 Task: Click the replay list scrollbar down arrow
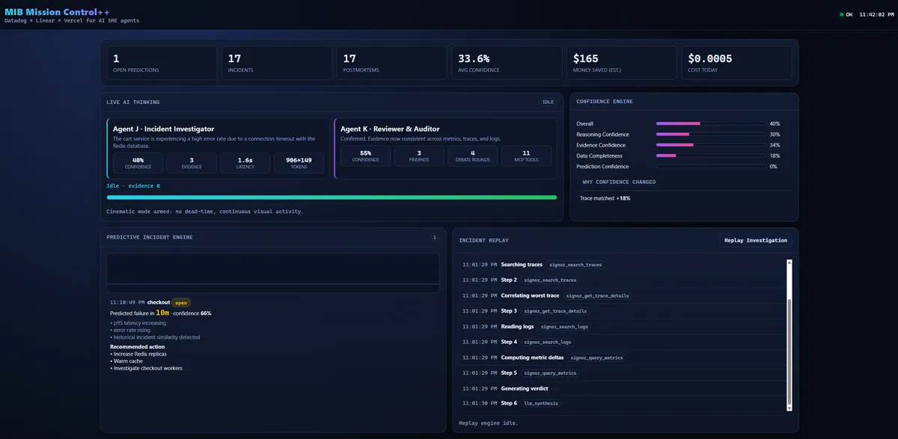[x=789, y=408]
